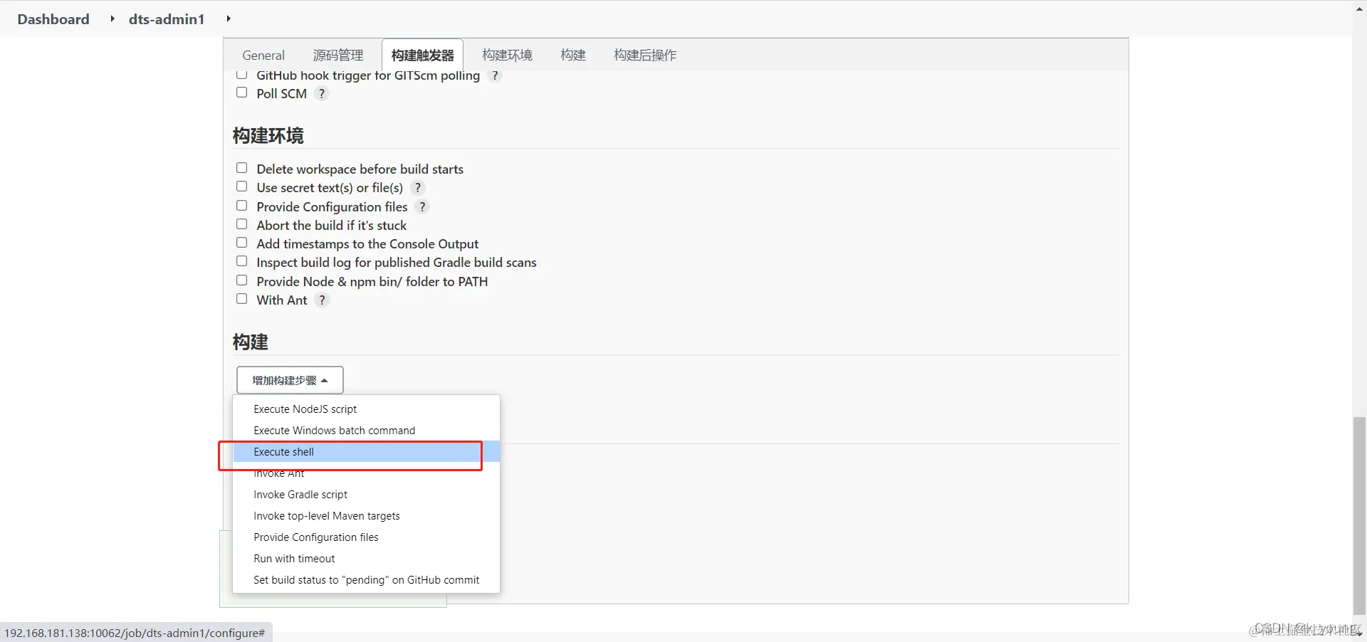Enable the With Ant checkbox
The height and width of the screenshot is (642, 1367).
click(x=242, y=300)
